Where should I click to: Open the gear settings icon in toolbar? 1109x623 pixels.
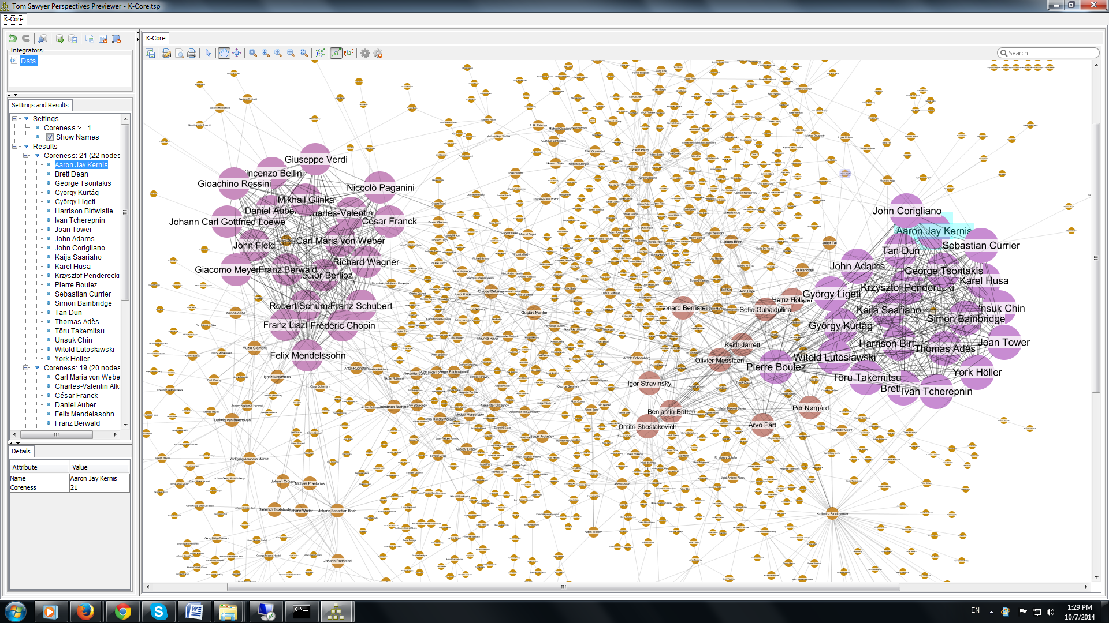point(365,53)
